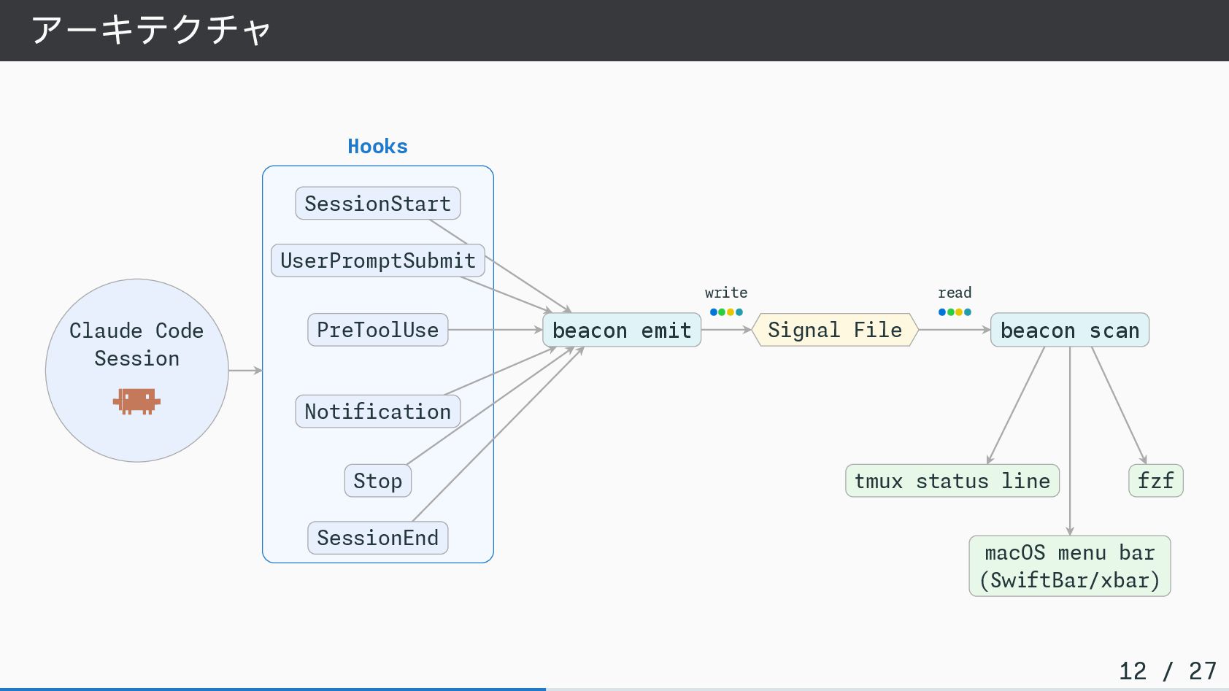1229x691 pixels.
Task: Select the Signal File hexagon node
Action: coord(835,331)
